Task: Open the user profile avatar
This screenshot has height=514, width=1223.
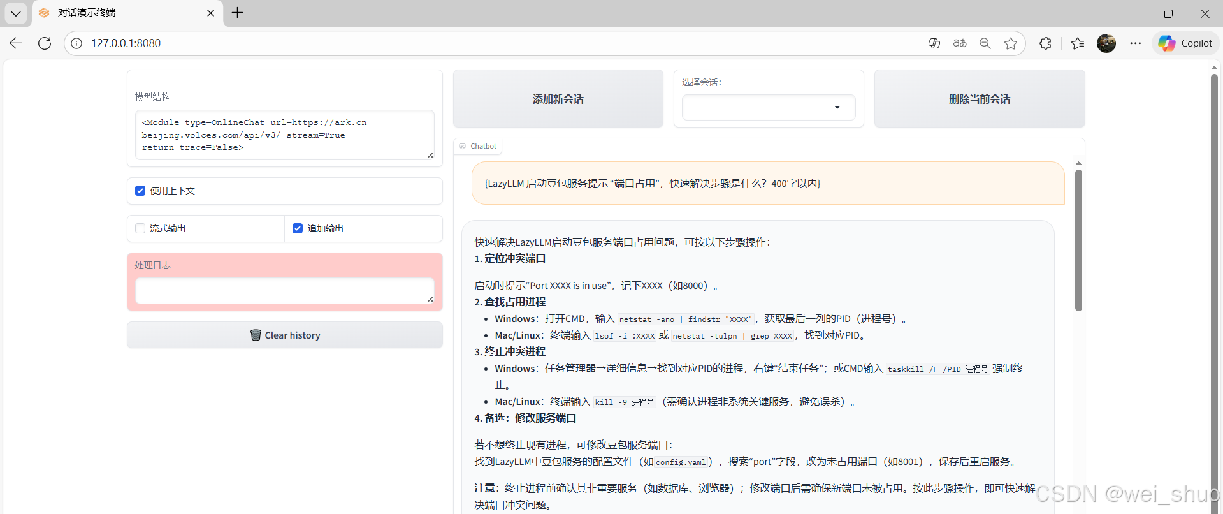Action: tap(1106, 43)
